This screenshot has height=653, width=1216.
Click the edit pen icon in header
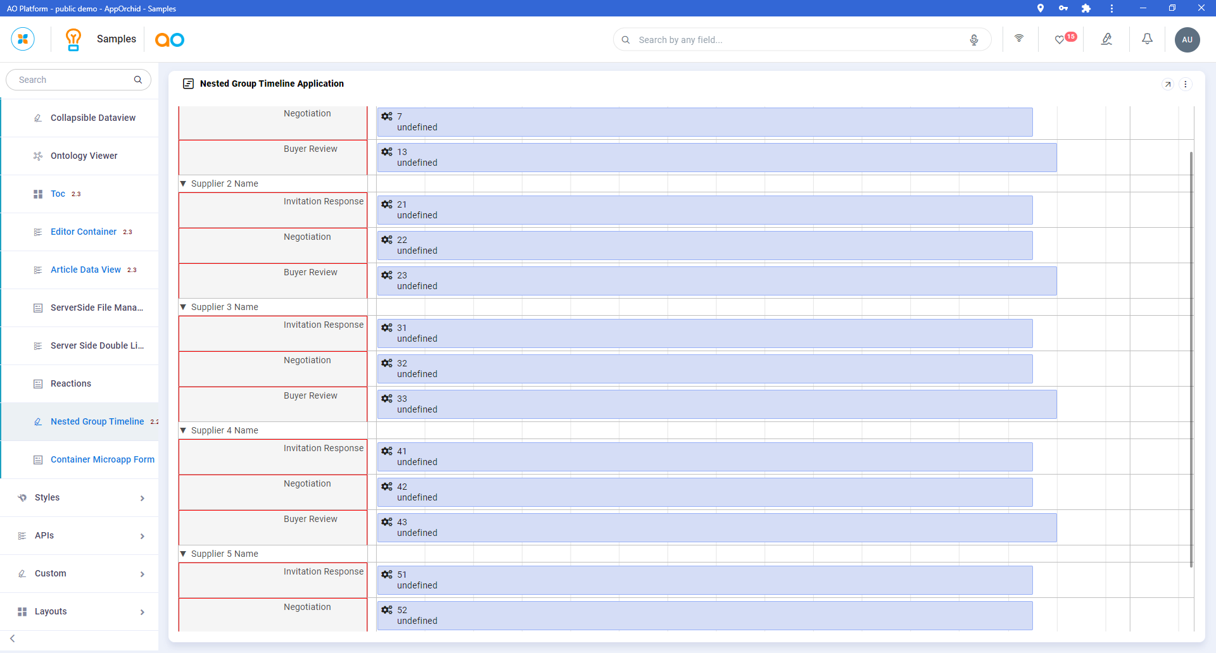click(1106, 39)
